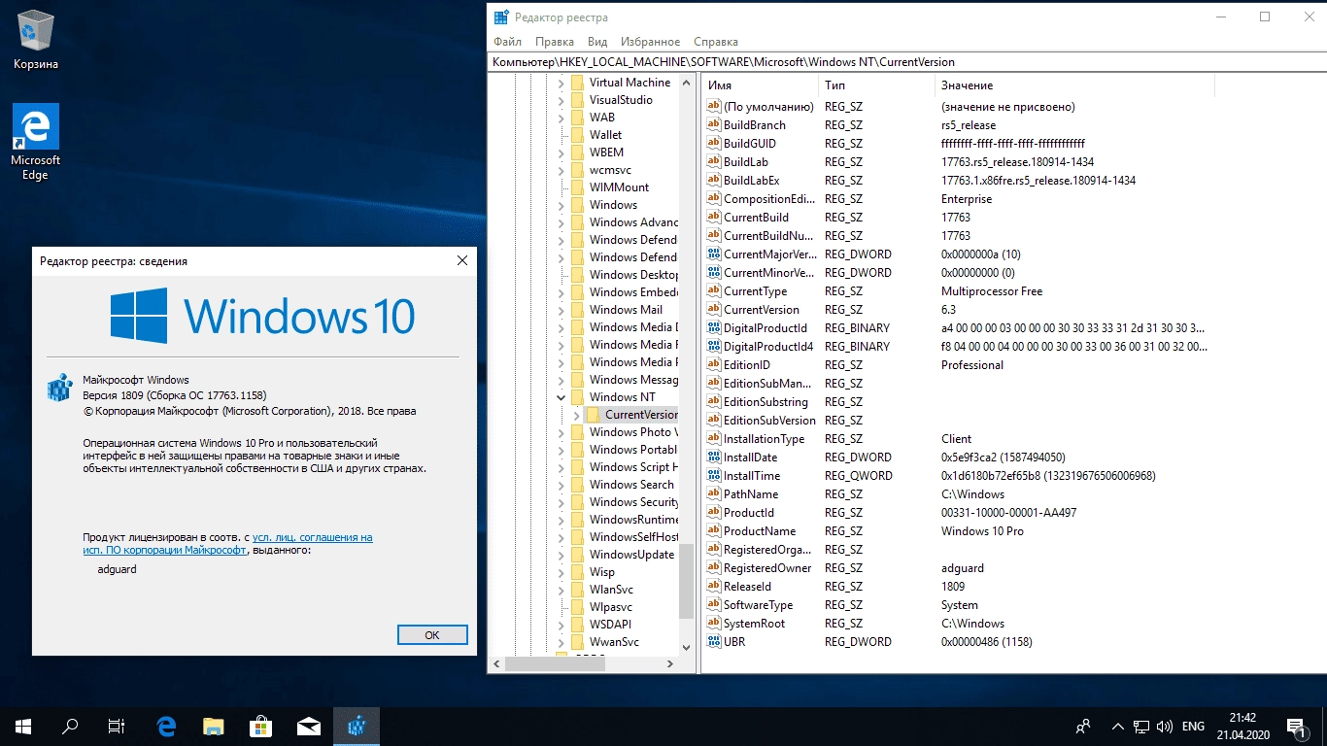Click the WBEM folder icon
The width and height of the screenshot is (1327, 746).
coord(577,153)
